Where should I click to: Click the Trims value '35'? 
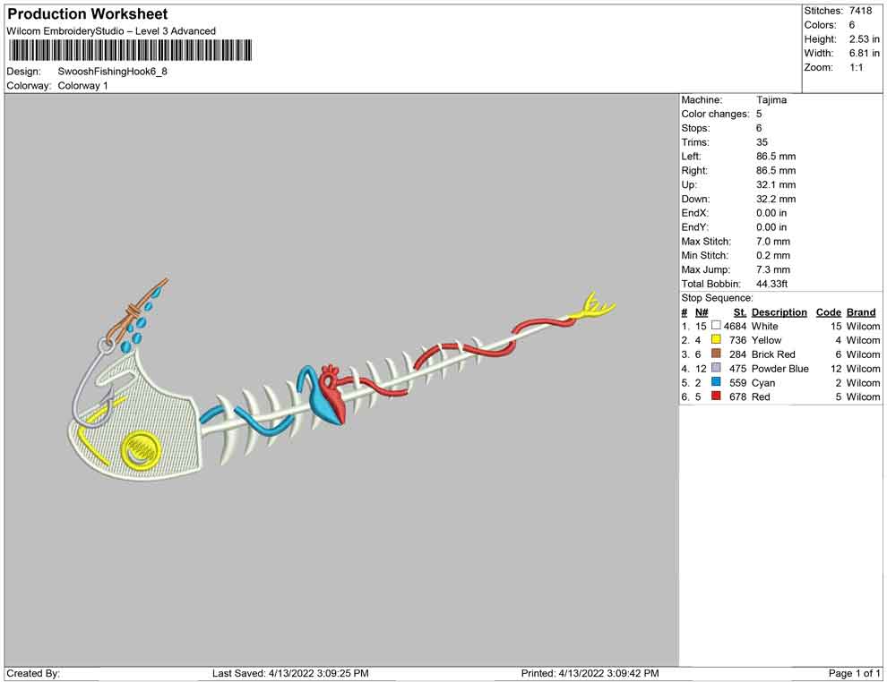762,142
